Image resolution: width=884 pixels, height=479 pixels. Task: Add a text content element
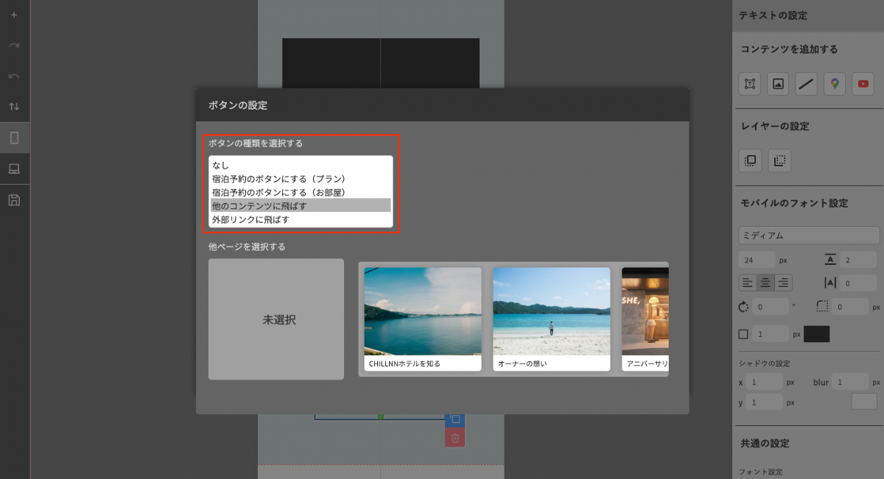point(749,84)
